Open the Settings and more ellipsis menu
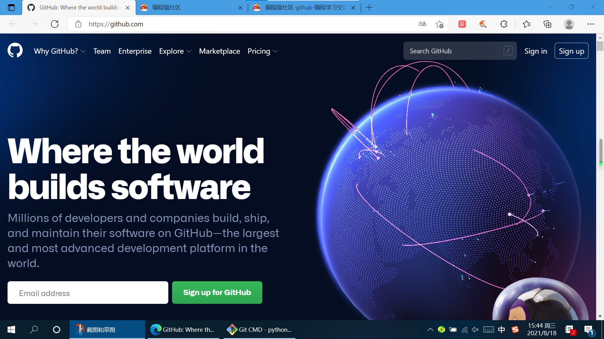The image size is (604, 339). pyautogui.click(x=591, y=24)
